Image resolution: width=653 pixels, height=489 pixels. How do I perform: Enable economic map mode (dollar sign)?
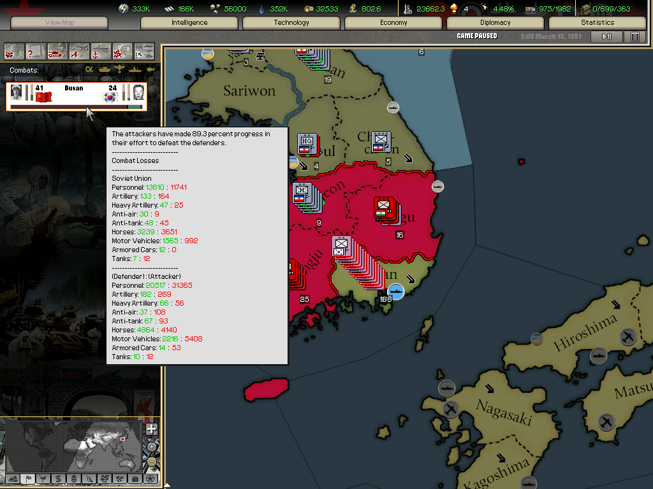coord(58,478)
